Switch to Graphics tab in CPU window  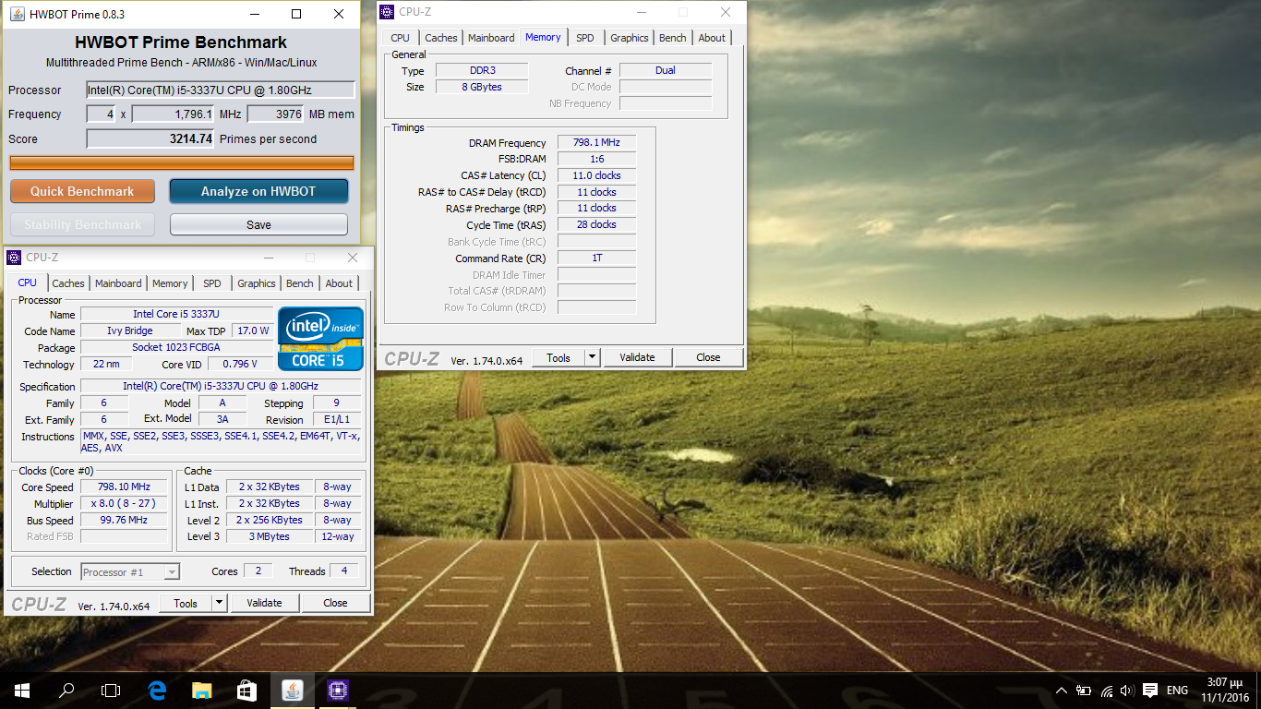click(x=257, y=283)
